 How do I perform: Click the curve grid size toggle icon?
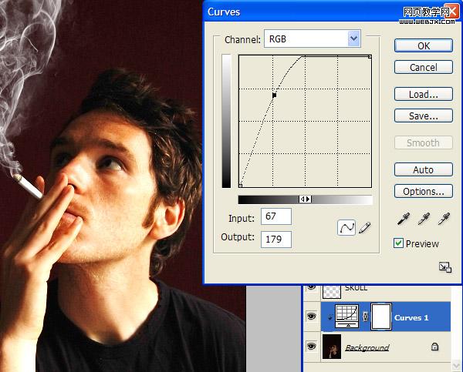coord(445,267)
